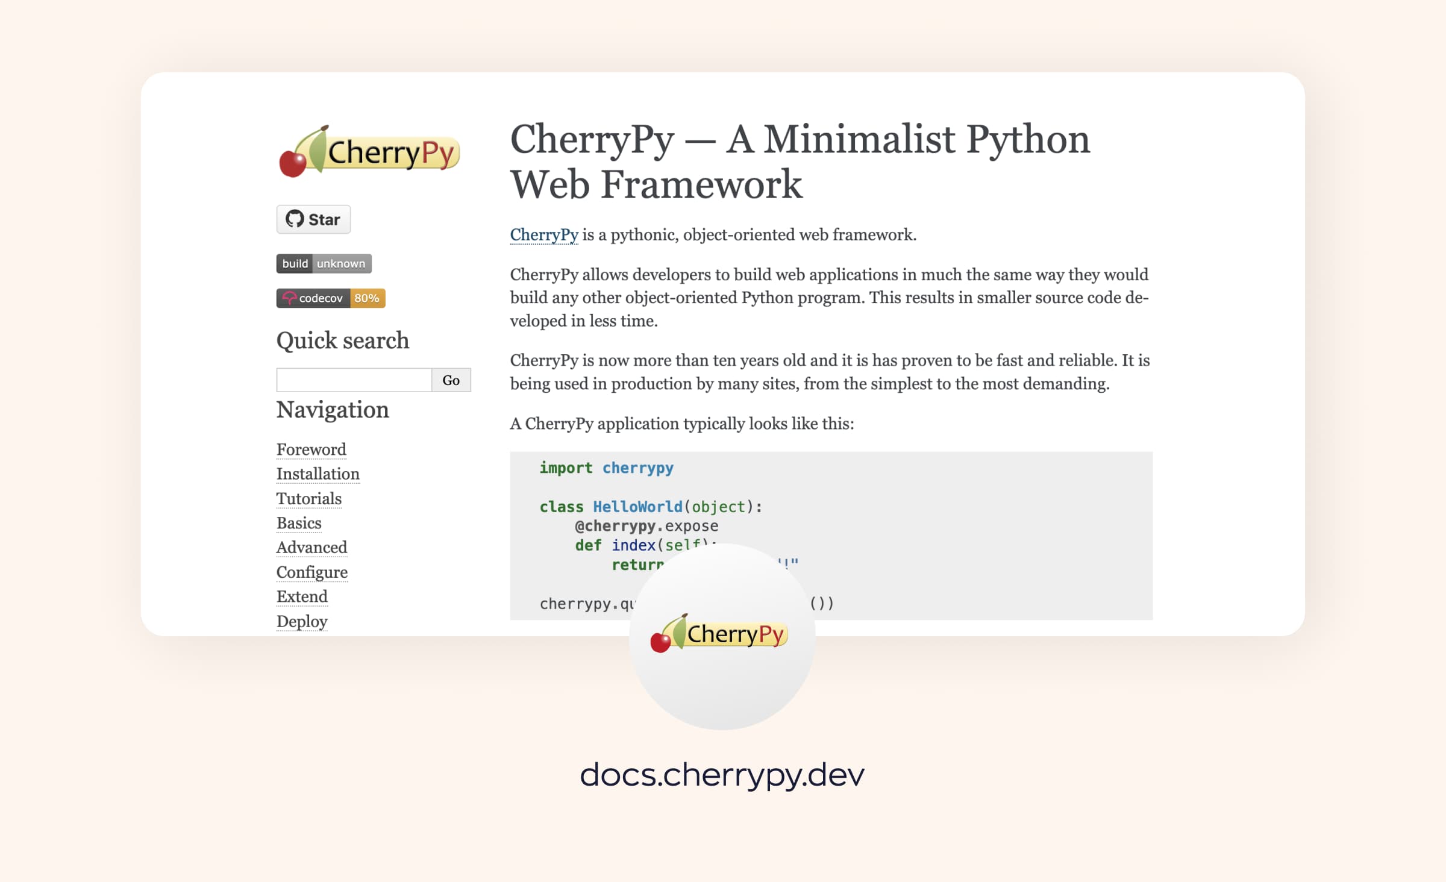Open the Configure navigation link
The width and height of the screenshot is (1446, 882).
pos(312,572)
